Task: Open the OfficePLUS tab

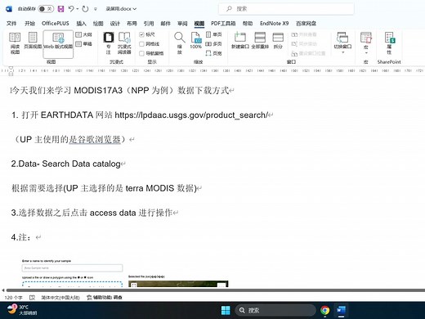Action: pos(56,24)
